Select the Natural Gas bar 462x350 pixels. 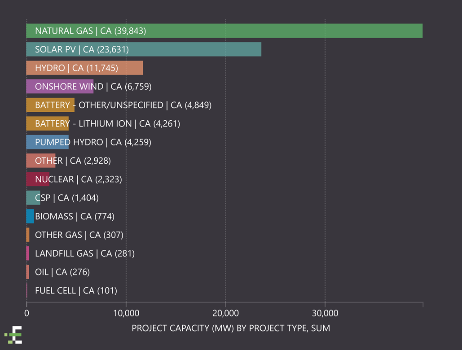pos(224,31)
